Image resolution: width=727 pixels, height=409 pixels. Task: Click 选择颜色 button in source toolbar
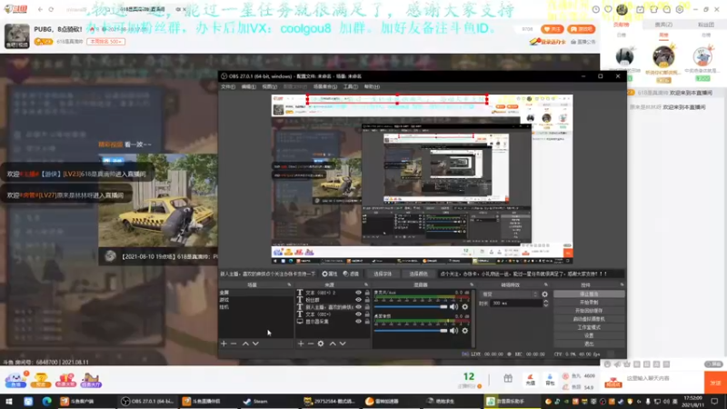[418, 274]
